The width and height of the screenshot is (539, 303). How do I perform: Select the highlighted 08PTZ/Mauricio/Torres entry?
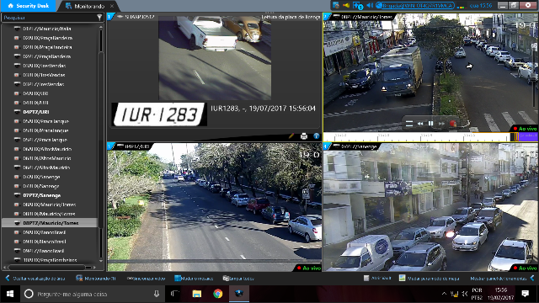point(50,223)
